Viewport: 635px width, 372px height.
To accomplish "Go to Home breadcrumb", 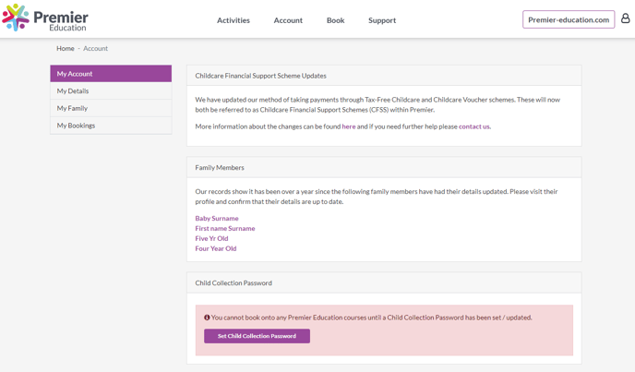I will coord(66,48).
